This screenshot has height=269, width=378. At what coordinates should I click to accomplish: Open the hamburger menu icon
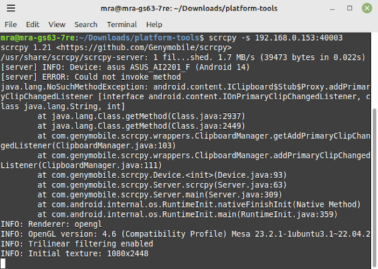11,8
